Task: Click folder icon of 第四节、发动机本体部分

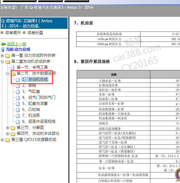Action: [13, 134]
